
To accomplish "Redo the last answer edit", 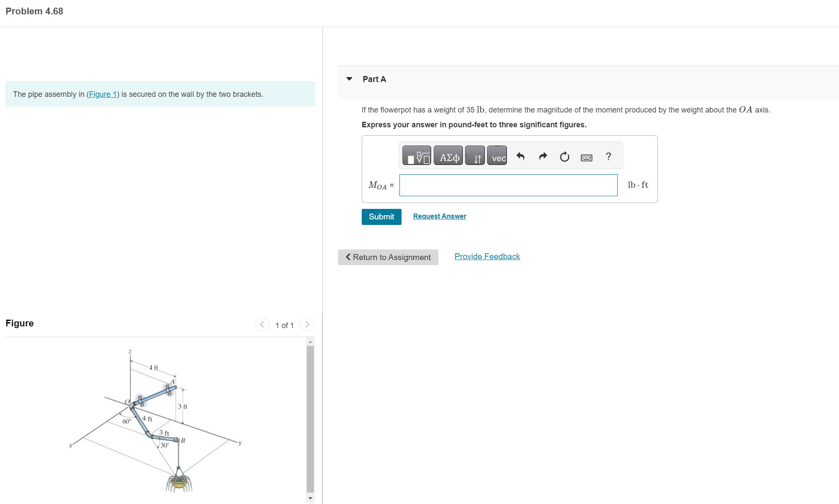I will point(543,157).
